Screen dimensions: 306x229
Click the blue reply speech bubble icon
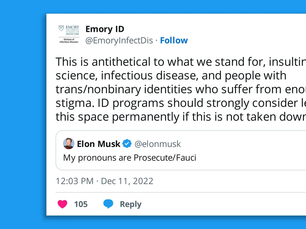(x=108, y=204)
